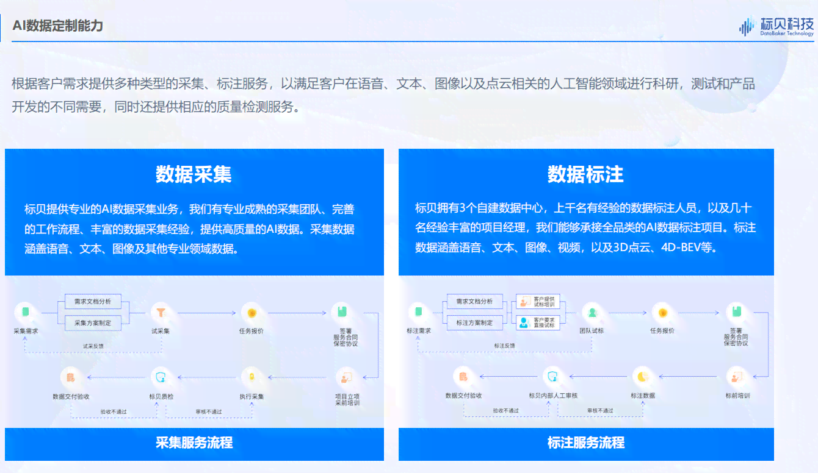Click the 标贝内部人工审核 shield icon

[553, 377]
